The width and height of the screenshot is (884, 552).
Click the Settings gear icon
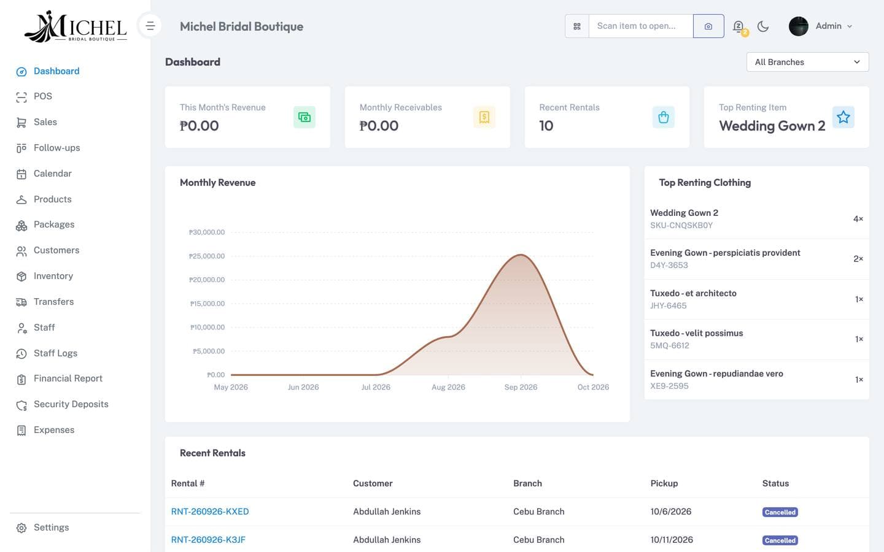21,528
